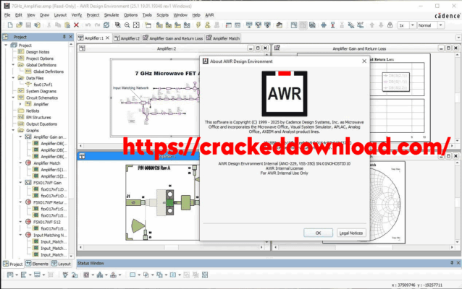Click the Netlists node icon
Viewport: 462px width, 289px height.
pyautogui.click(x=21, y=111)
